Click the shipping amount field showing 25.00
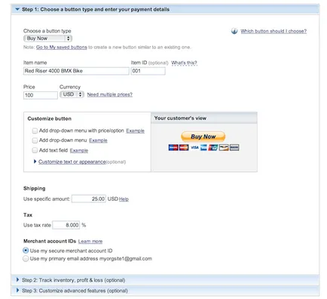327x299 pixels. pos(89,199)
